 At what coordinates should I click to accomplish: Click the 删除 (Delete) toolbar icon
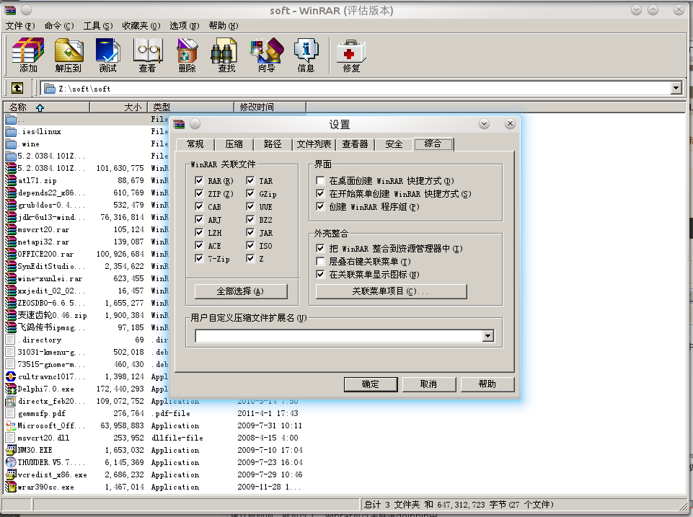(x=187, y=55)
